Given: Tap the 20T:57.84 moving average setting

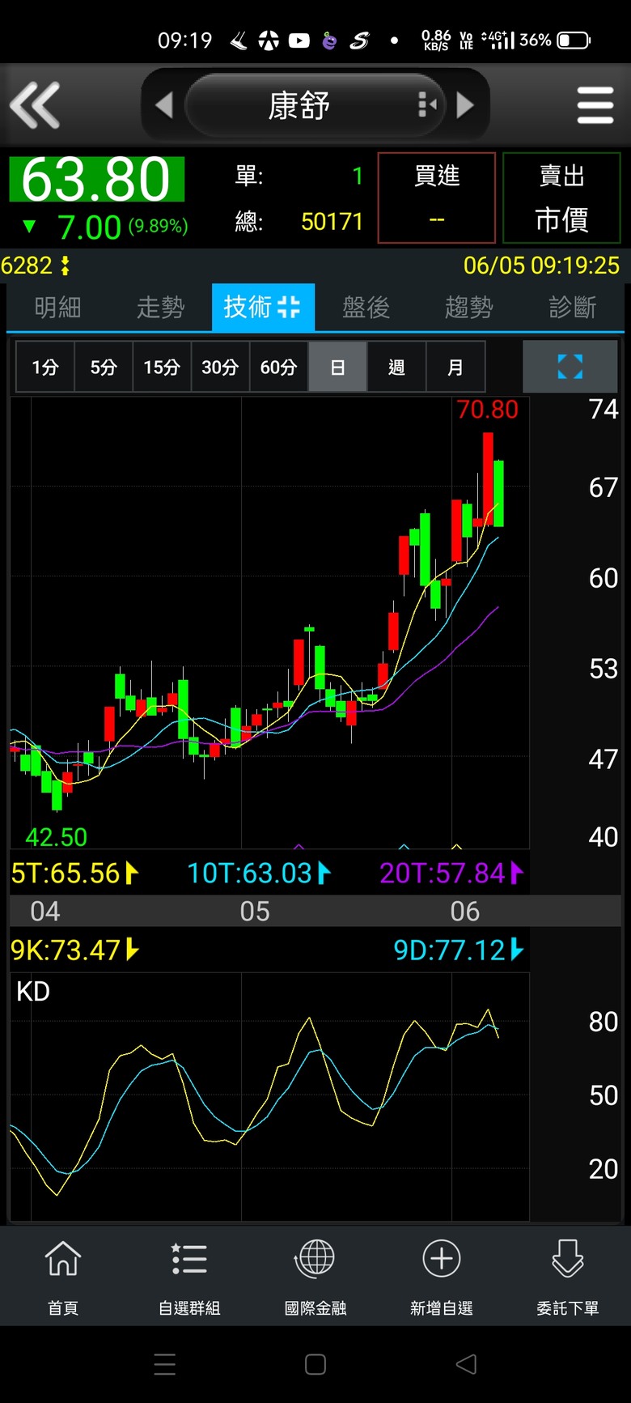Looking at the screenshot, I should point(451,874).
